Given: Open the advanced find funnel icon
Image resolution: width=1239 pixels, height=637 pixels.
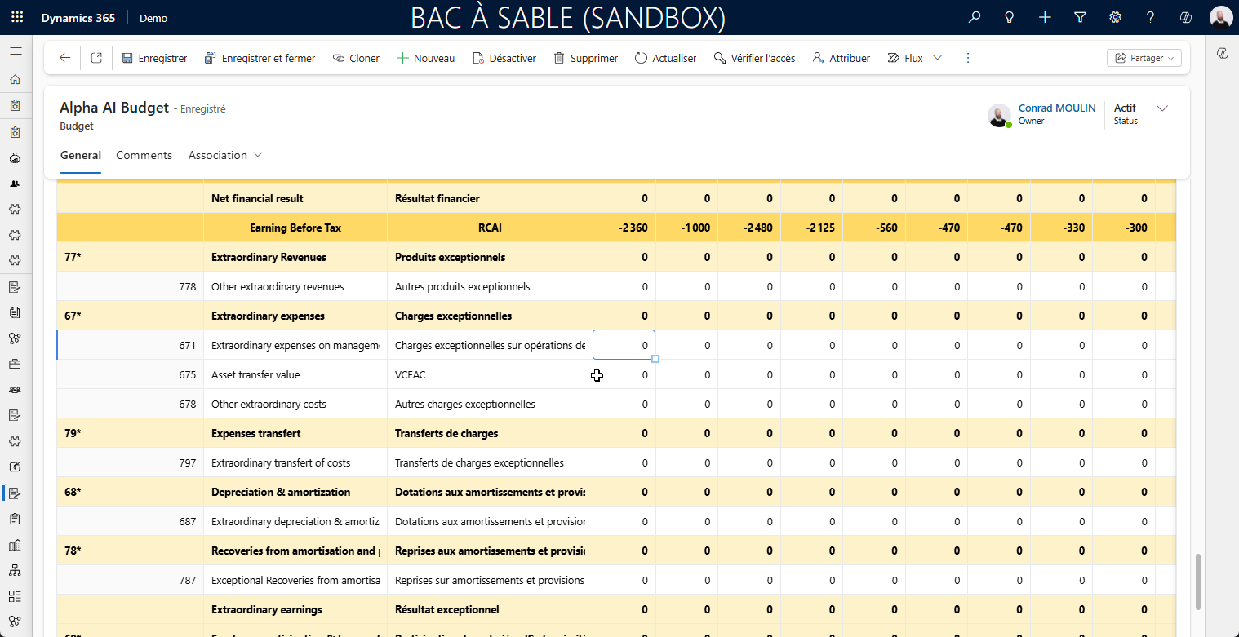Looking at the screenshot, I should [x=1080, y=17].
